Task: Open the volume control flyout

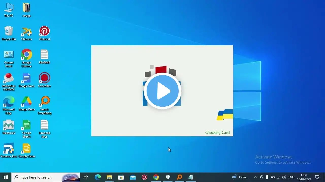Action: [x=284, y=177]
